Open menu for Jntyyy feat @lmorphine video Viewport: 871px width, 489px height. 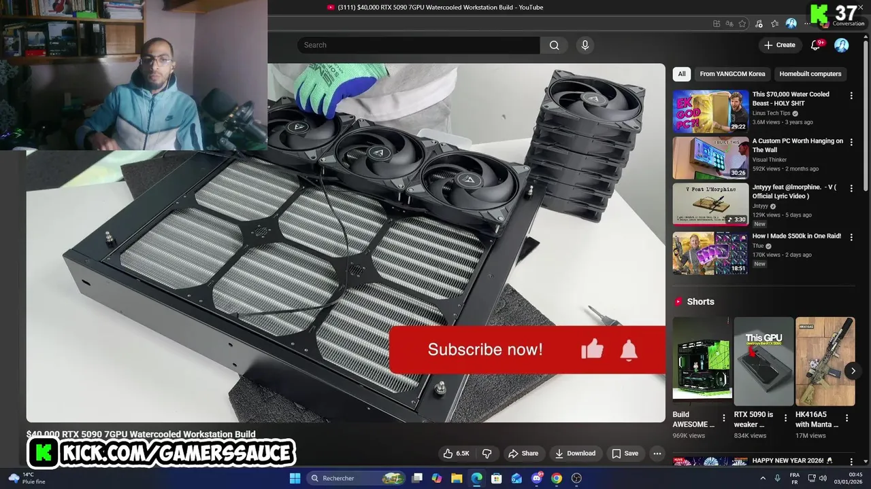(x=851, y=189)
